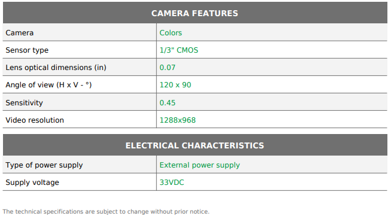Click the green Colors value

tap(171, 33)
